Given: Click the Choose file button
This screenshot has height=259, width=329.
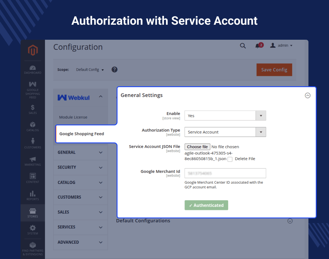Looking at the screenshot, I should [x=197, y=147].
